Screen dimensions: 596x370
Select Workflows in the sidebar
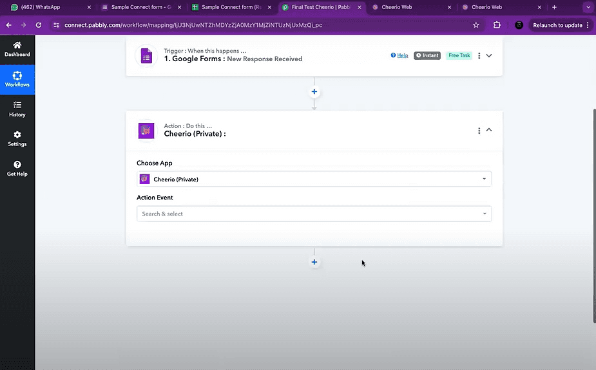pos(17,79)
